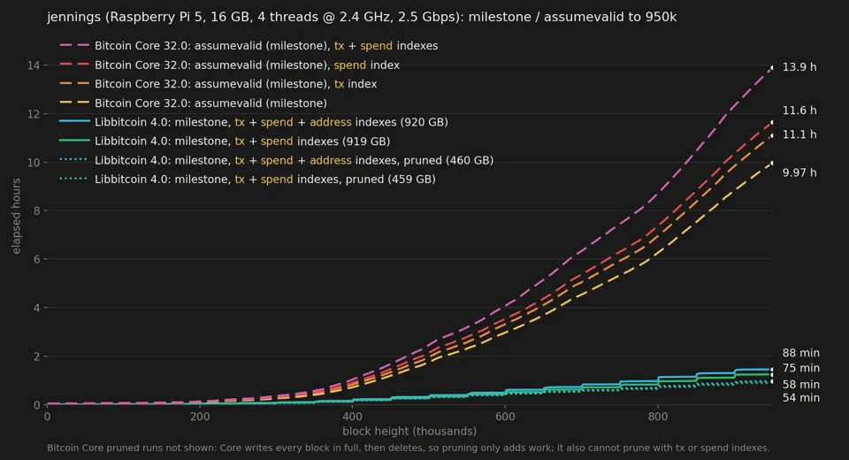Click the orange dashed tx index legend line
Screen dimensions: 849x460
click(74, 83)
